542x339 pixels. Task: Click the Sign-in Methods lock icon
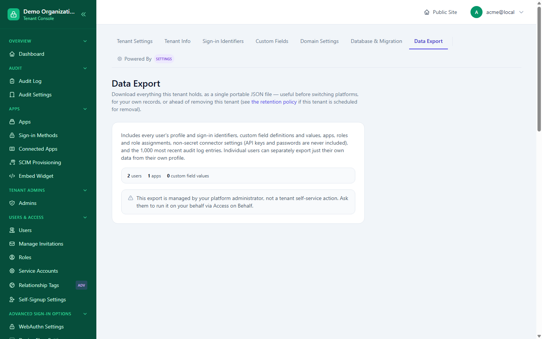tap(12, 135)
